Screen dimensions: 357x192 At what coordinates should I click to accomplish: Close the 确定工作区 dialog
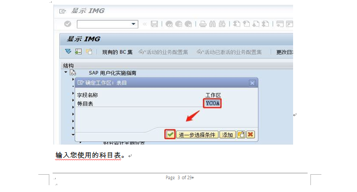point(252,83)
